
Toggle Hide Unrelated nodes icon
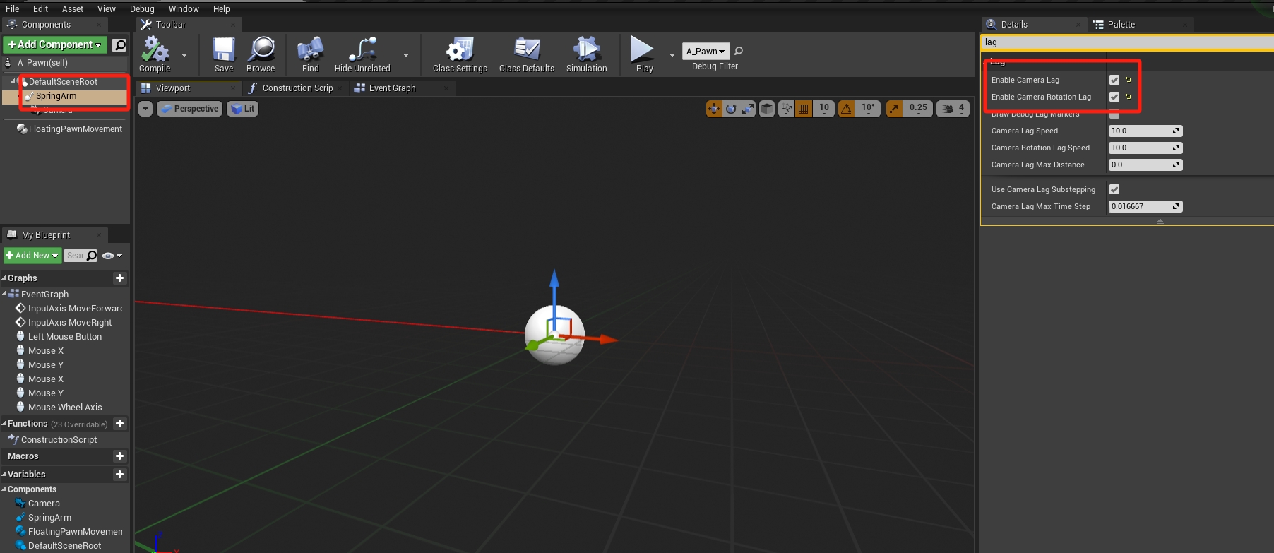click(362, 51)
